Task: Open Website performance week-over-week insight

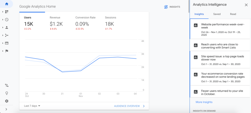Action: point(220,29)
